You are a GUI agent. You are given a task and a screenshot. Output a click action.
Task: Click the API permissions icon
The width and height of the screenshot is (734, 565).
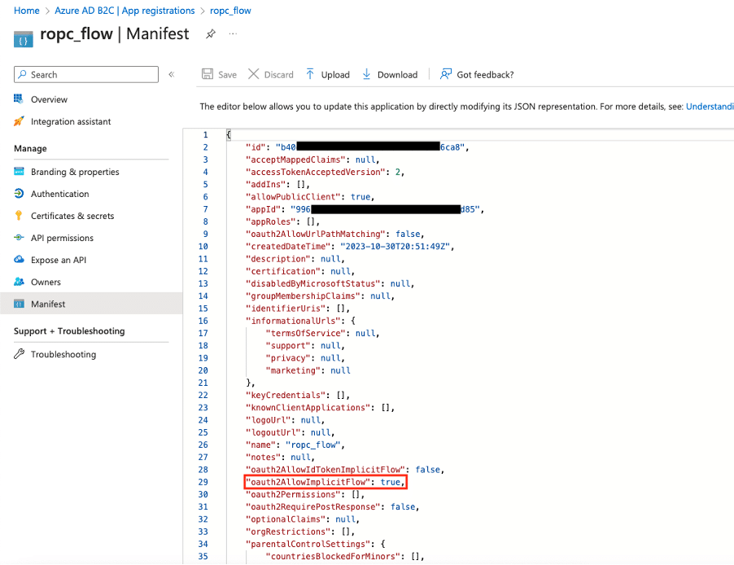coord(19,238)
